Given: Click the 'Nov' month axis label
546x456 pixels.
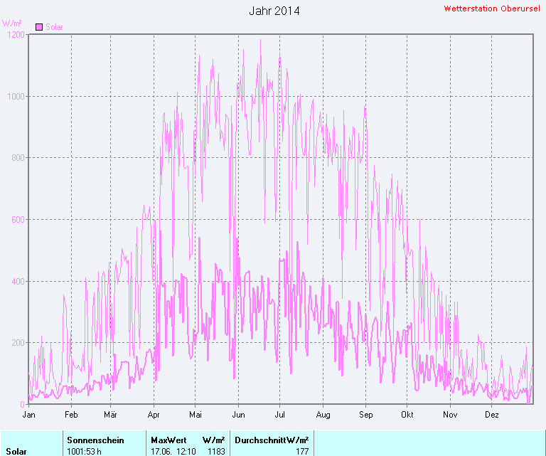Looking at the screenshot, I should pyautogui.click(x=450, y=415).
